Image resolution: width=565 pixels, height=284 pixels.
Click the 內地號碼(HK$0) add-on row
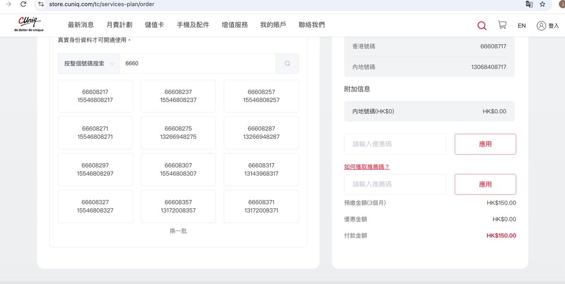click(429, 111)
